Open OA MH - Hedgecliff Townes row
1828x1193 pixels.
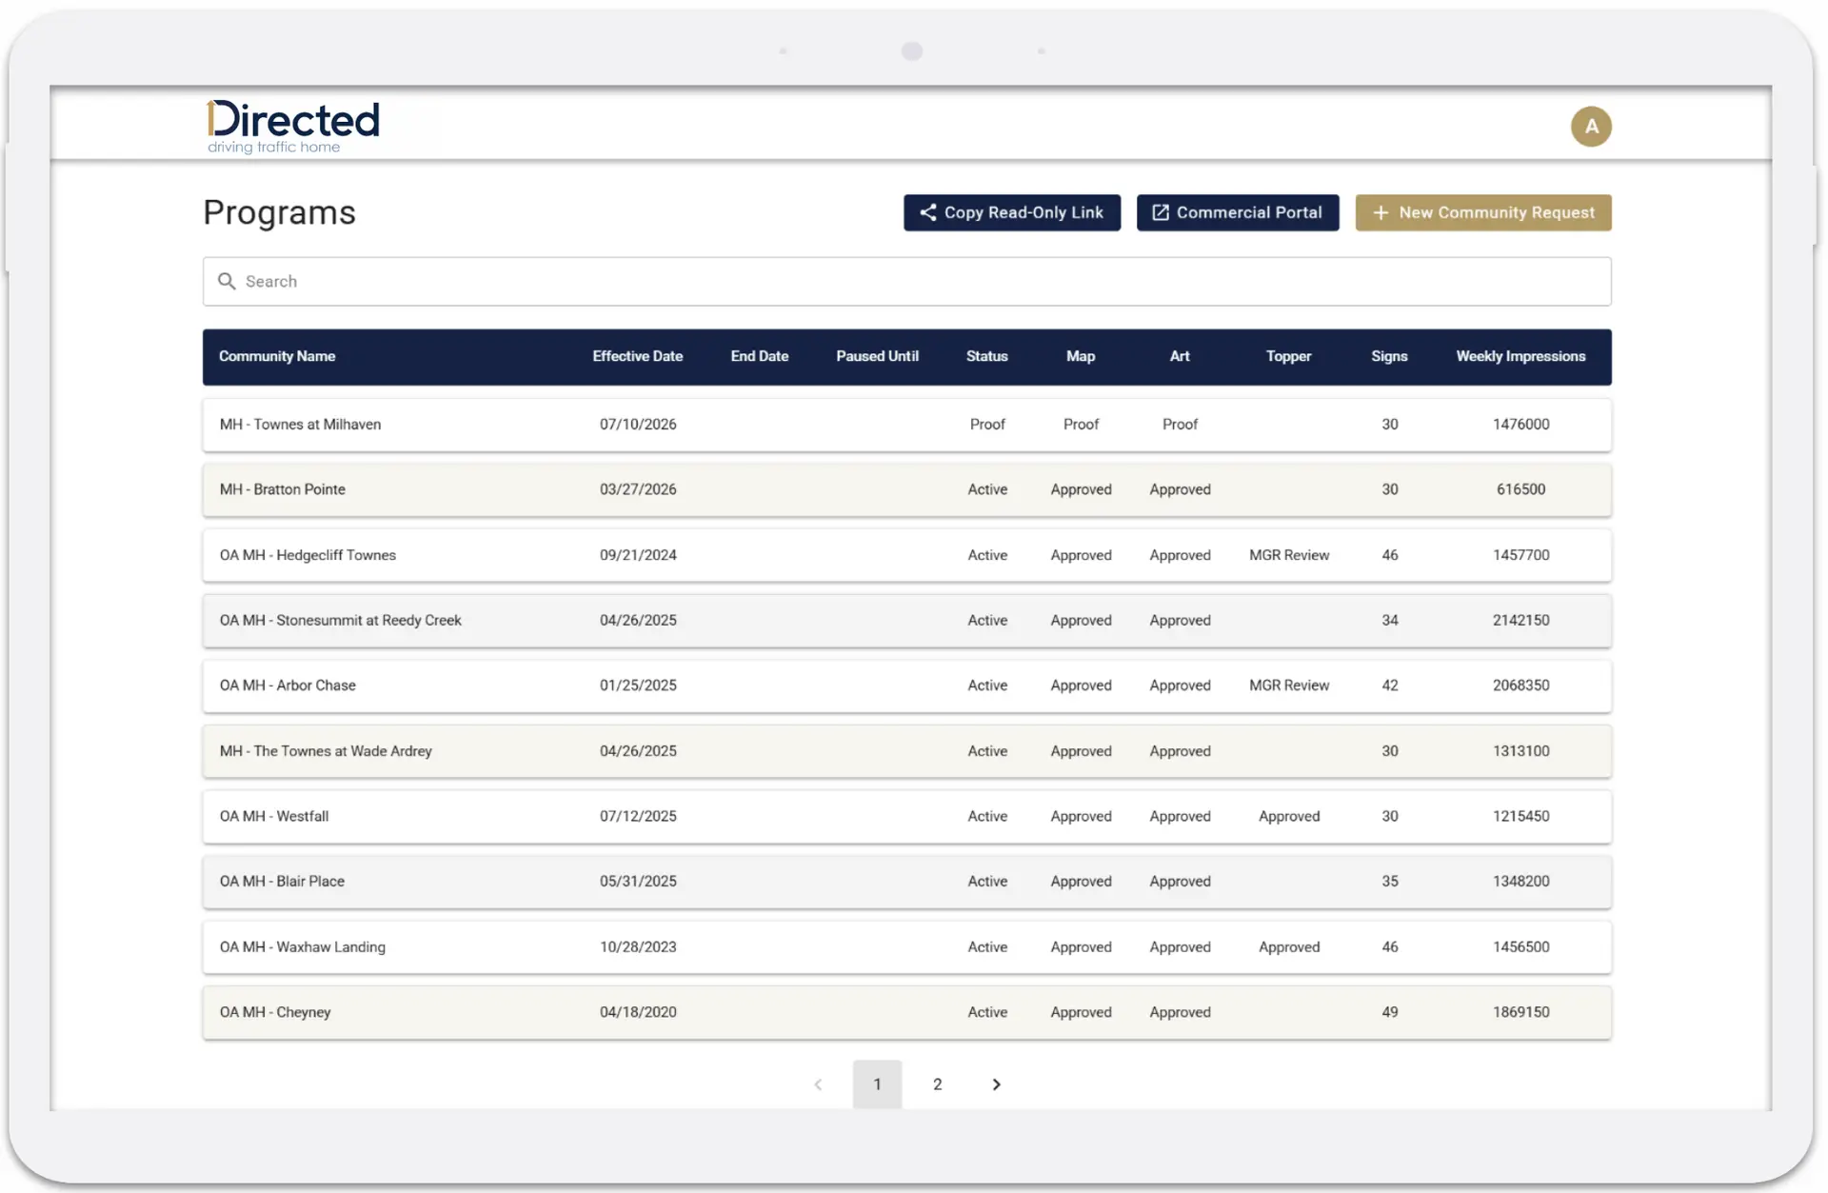[x=906, y=555]
